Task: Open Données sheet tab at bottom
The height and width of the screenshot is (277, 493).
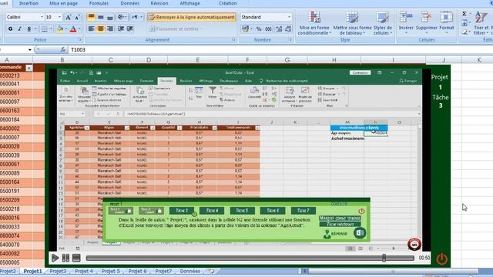Action: click(190, 271)
